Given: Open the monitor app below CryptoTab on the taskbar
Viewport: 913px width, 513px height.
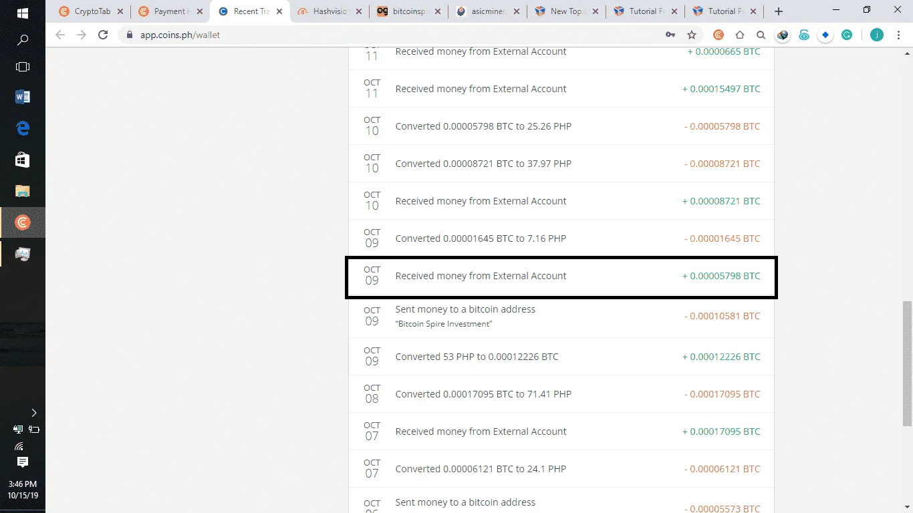Looking at the screenshot, I should pyautogui.click(x=22, y=254).
